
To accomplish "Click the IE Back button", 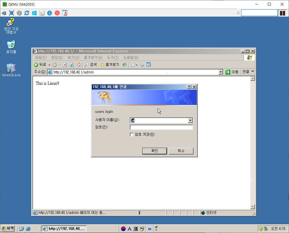I will 40,65.
